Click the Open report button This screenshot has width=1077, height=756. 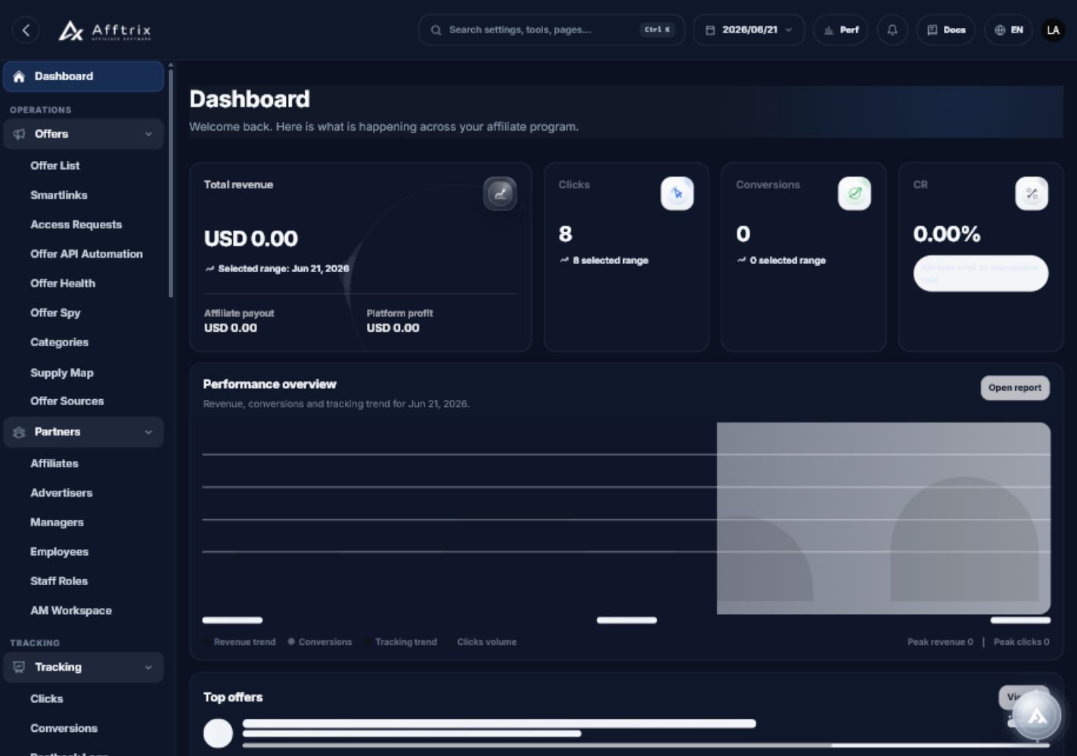coord(1014,388)
